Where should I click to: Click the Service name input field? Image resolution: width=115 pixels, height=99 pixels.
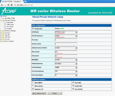[66, 44]
